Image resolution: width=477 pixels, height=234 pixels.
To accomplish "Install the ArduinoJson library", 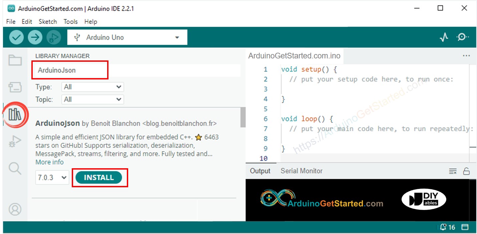I will point(99,177).
